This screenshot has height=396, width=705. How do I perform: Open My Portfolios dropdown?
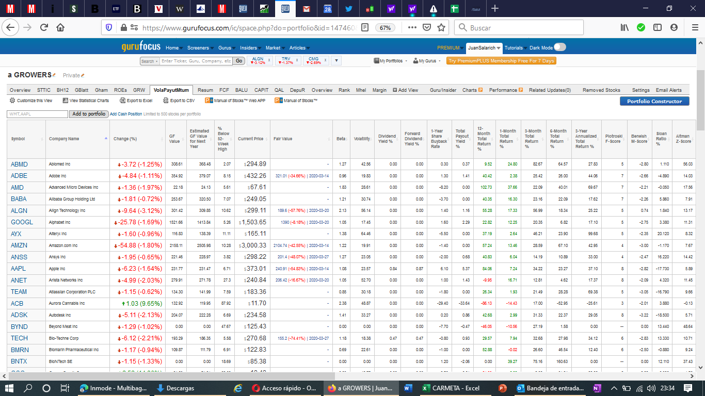[390, 61]
